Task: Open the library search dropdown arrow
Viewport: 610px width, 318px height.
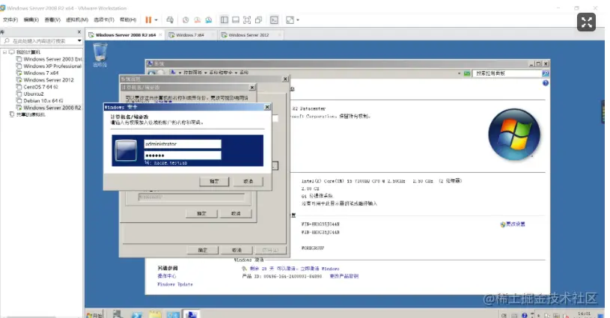Action: point(79,41)
